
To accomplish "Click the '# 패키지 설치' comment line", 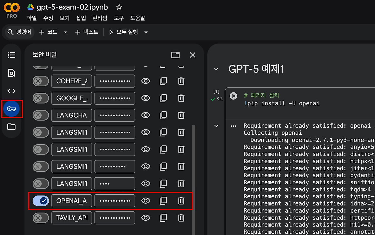I will click(261, 95).
